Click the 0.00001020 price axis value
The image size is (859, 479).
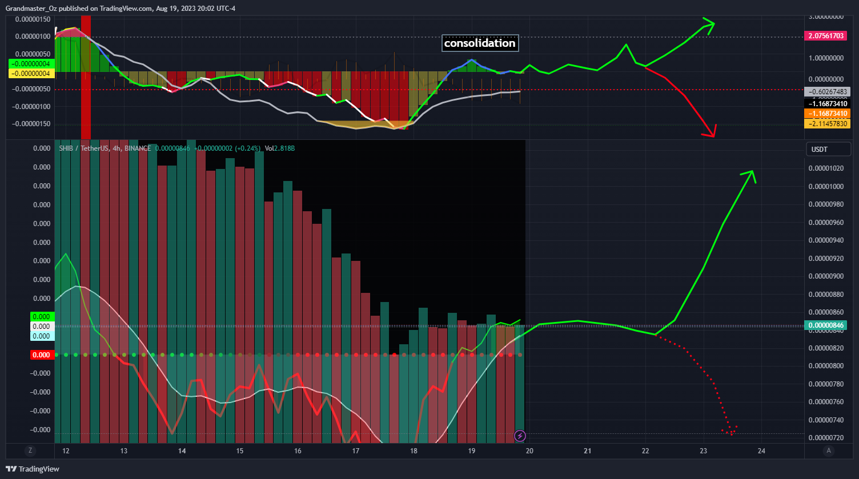tap(826, 168)
